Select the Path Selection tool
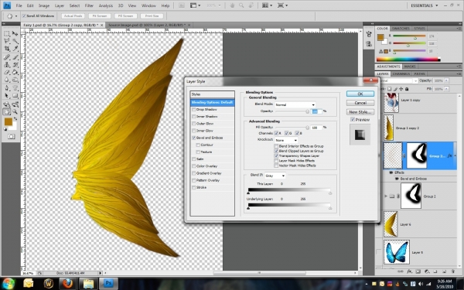464x290 pixels. [6, 96]
